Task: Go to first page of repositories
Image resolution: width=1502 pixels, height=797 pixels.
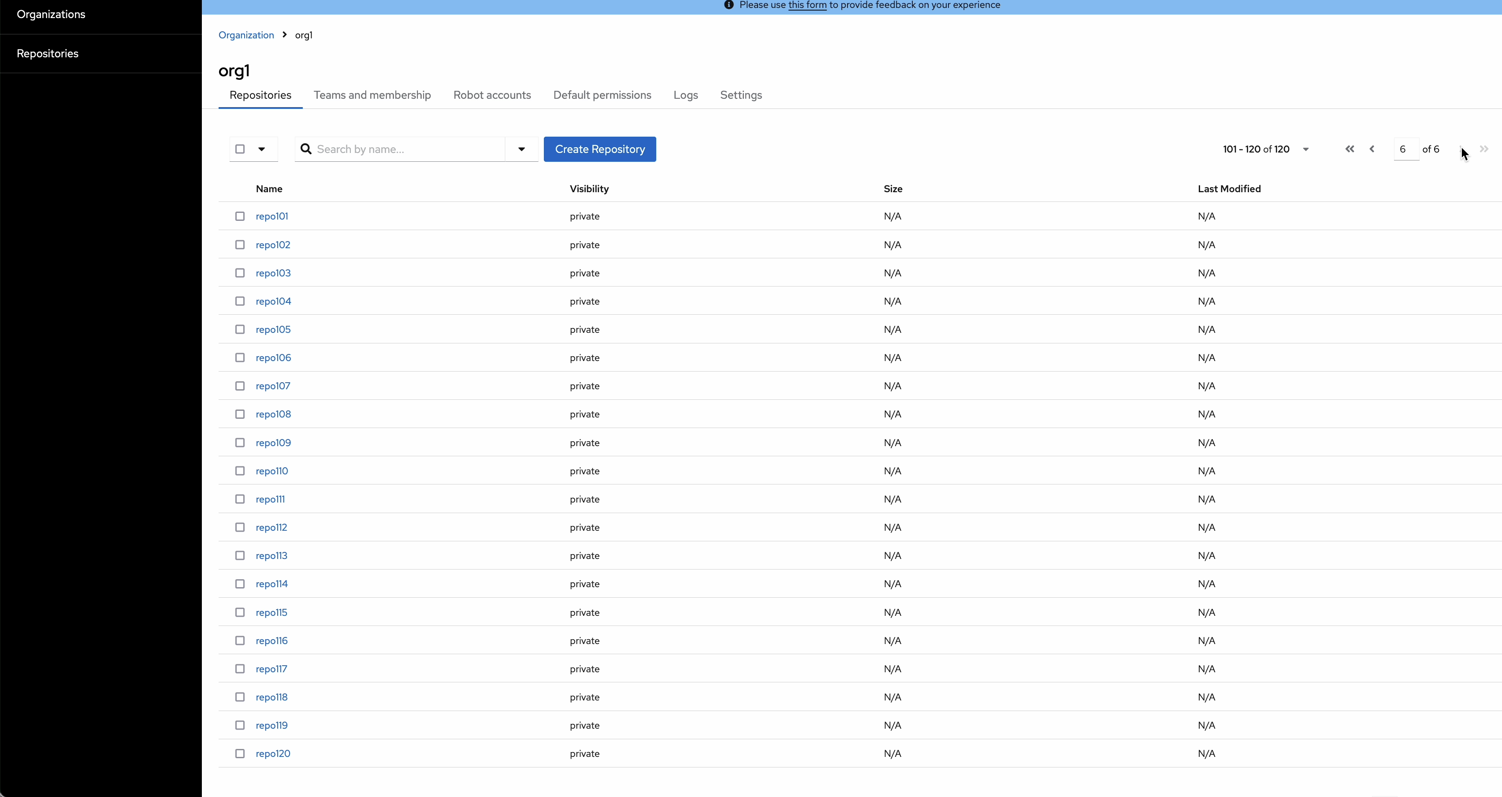Action: [x=1349, y=149]
